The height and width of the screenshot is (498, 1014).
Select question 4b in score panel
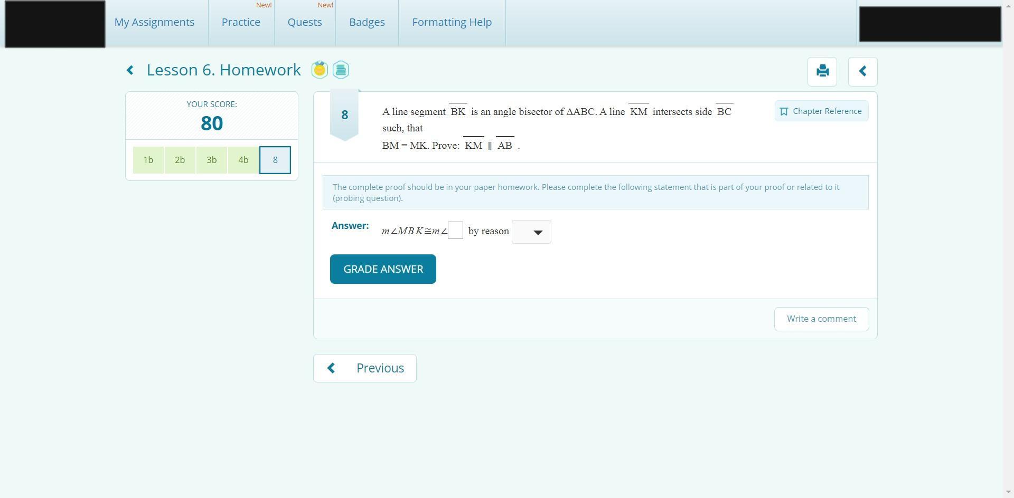(x=243, y=160)
